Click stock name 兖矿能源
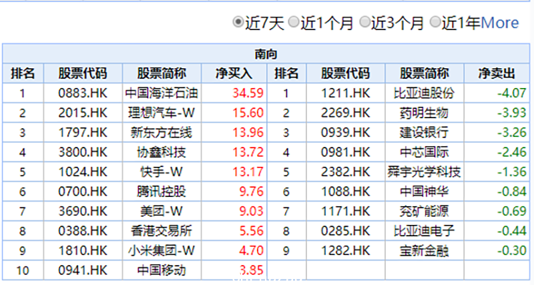The image size is (534, 285). [x=424, y=211]
